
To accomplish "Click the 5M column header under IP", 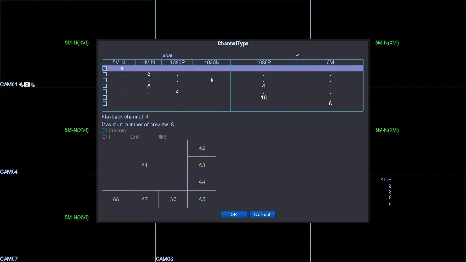I will (x=330, y=62).
